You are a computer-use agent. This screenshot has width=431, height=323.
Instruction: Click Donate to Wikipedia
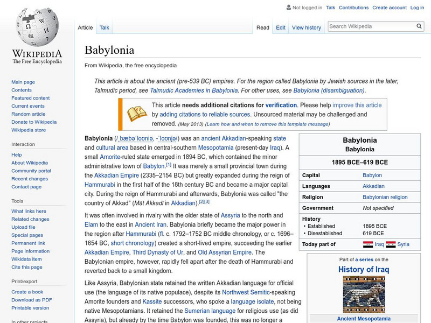click(x=34, y=122)
